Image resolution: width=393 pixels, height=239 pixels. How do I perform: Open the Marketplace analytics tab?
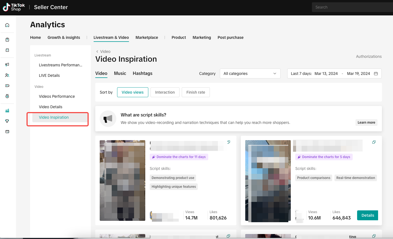[147, 37]
